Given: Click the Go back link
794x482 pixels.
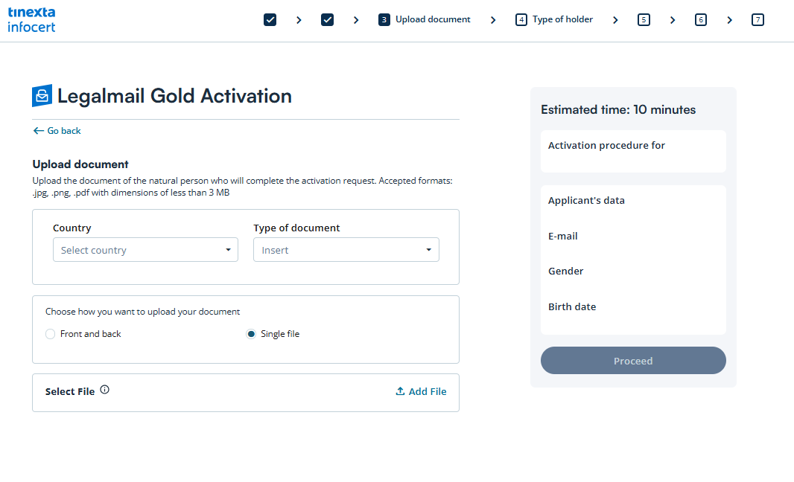Looking at the screenshot, I should point(64,131).
